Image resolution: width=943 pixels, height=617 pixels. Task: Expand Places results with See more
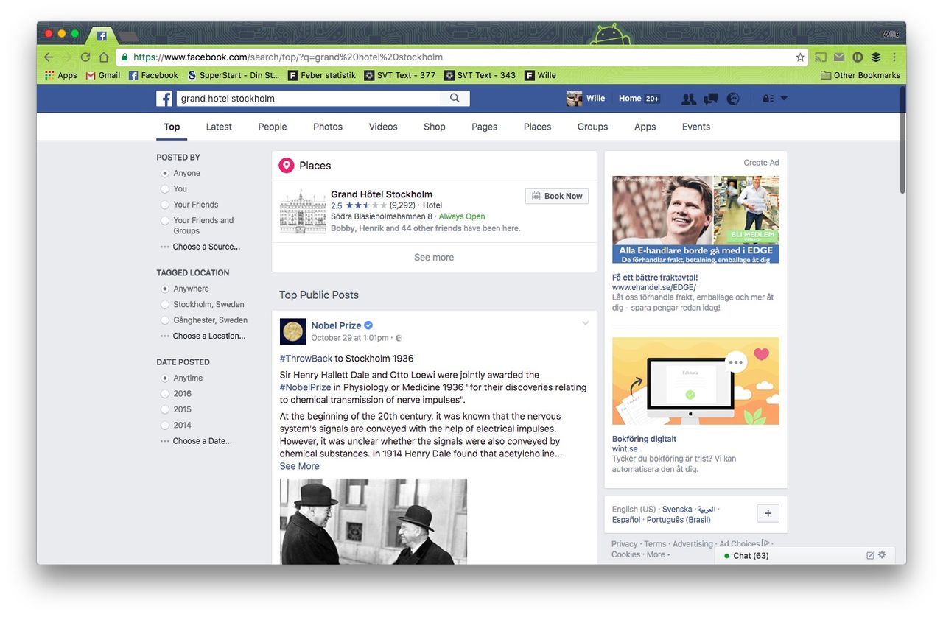pyautogui.click(x=434, y=257)
